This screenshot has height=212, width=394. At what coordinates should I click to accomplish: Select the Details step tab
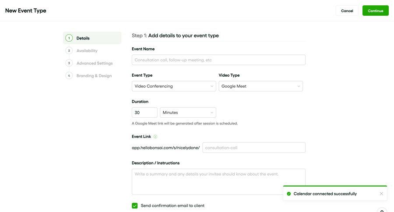[x=92, y=38]
